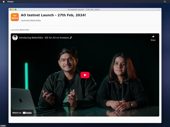
Task: Open the Finder menu
Action: tap(10, 2)
